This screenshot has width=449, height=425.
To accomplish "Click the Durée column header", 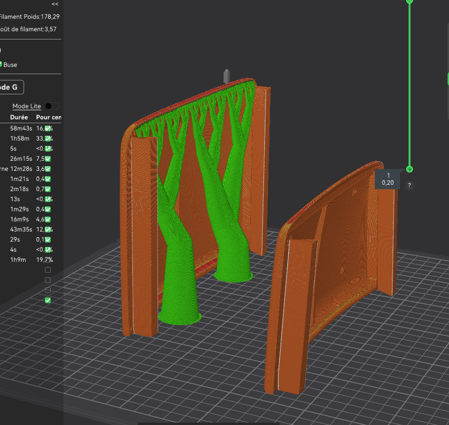I will [19, 117].
